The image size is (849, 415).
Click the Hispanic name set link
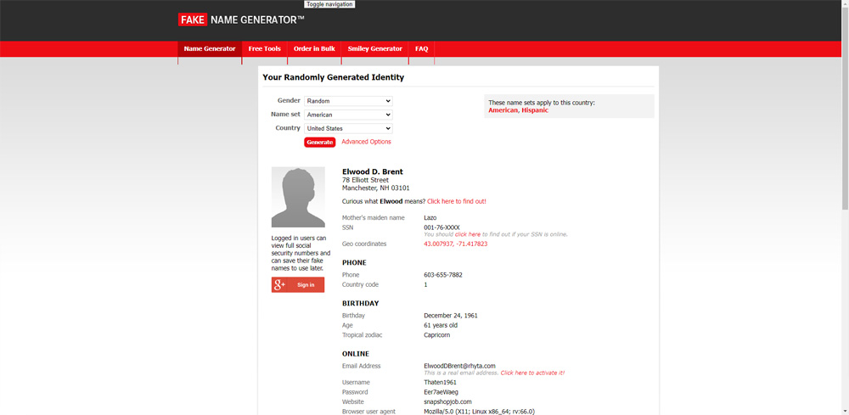pos(535,110)
